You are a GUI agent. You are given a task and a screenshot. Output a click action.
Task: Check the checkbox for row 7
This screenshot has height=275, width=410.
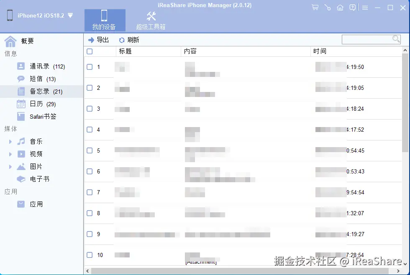(x=90, y=192)
